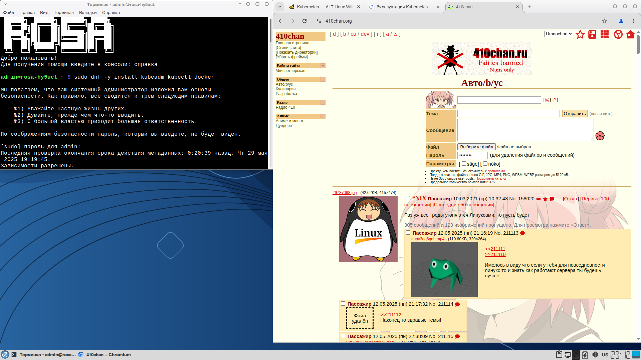Image resolution: width=641 pixels, height=360 pixels.
Task: Open the Файл menu in the terminal
Action: (9, 13)
